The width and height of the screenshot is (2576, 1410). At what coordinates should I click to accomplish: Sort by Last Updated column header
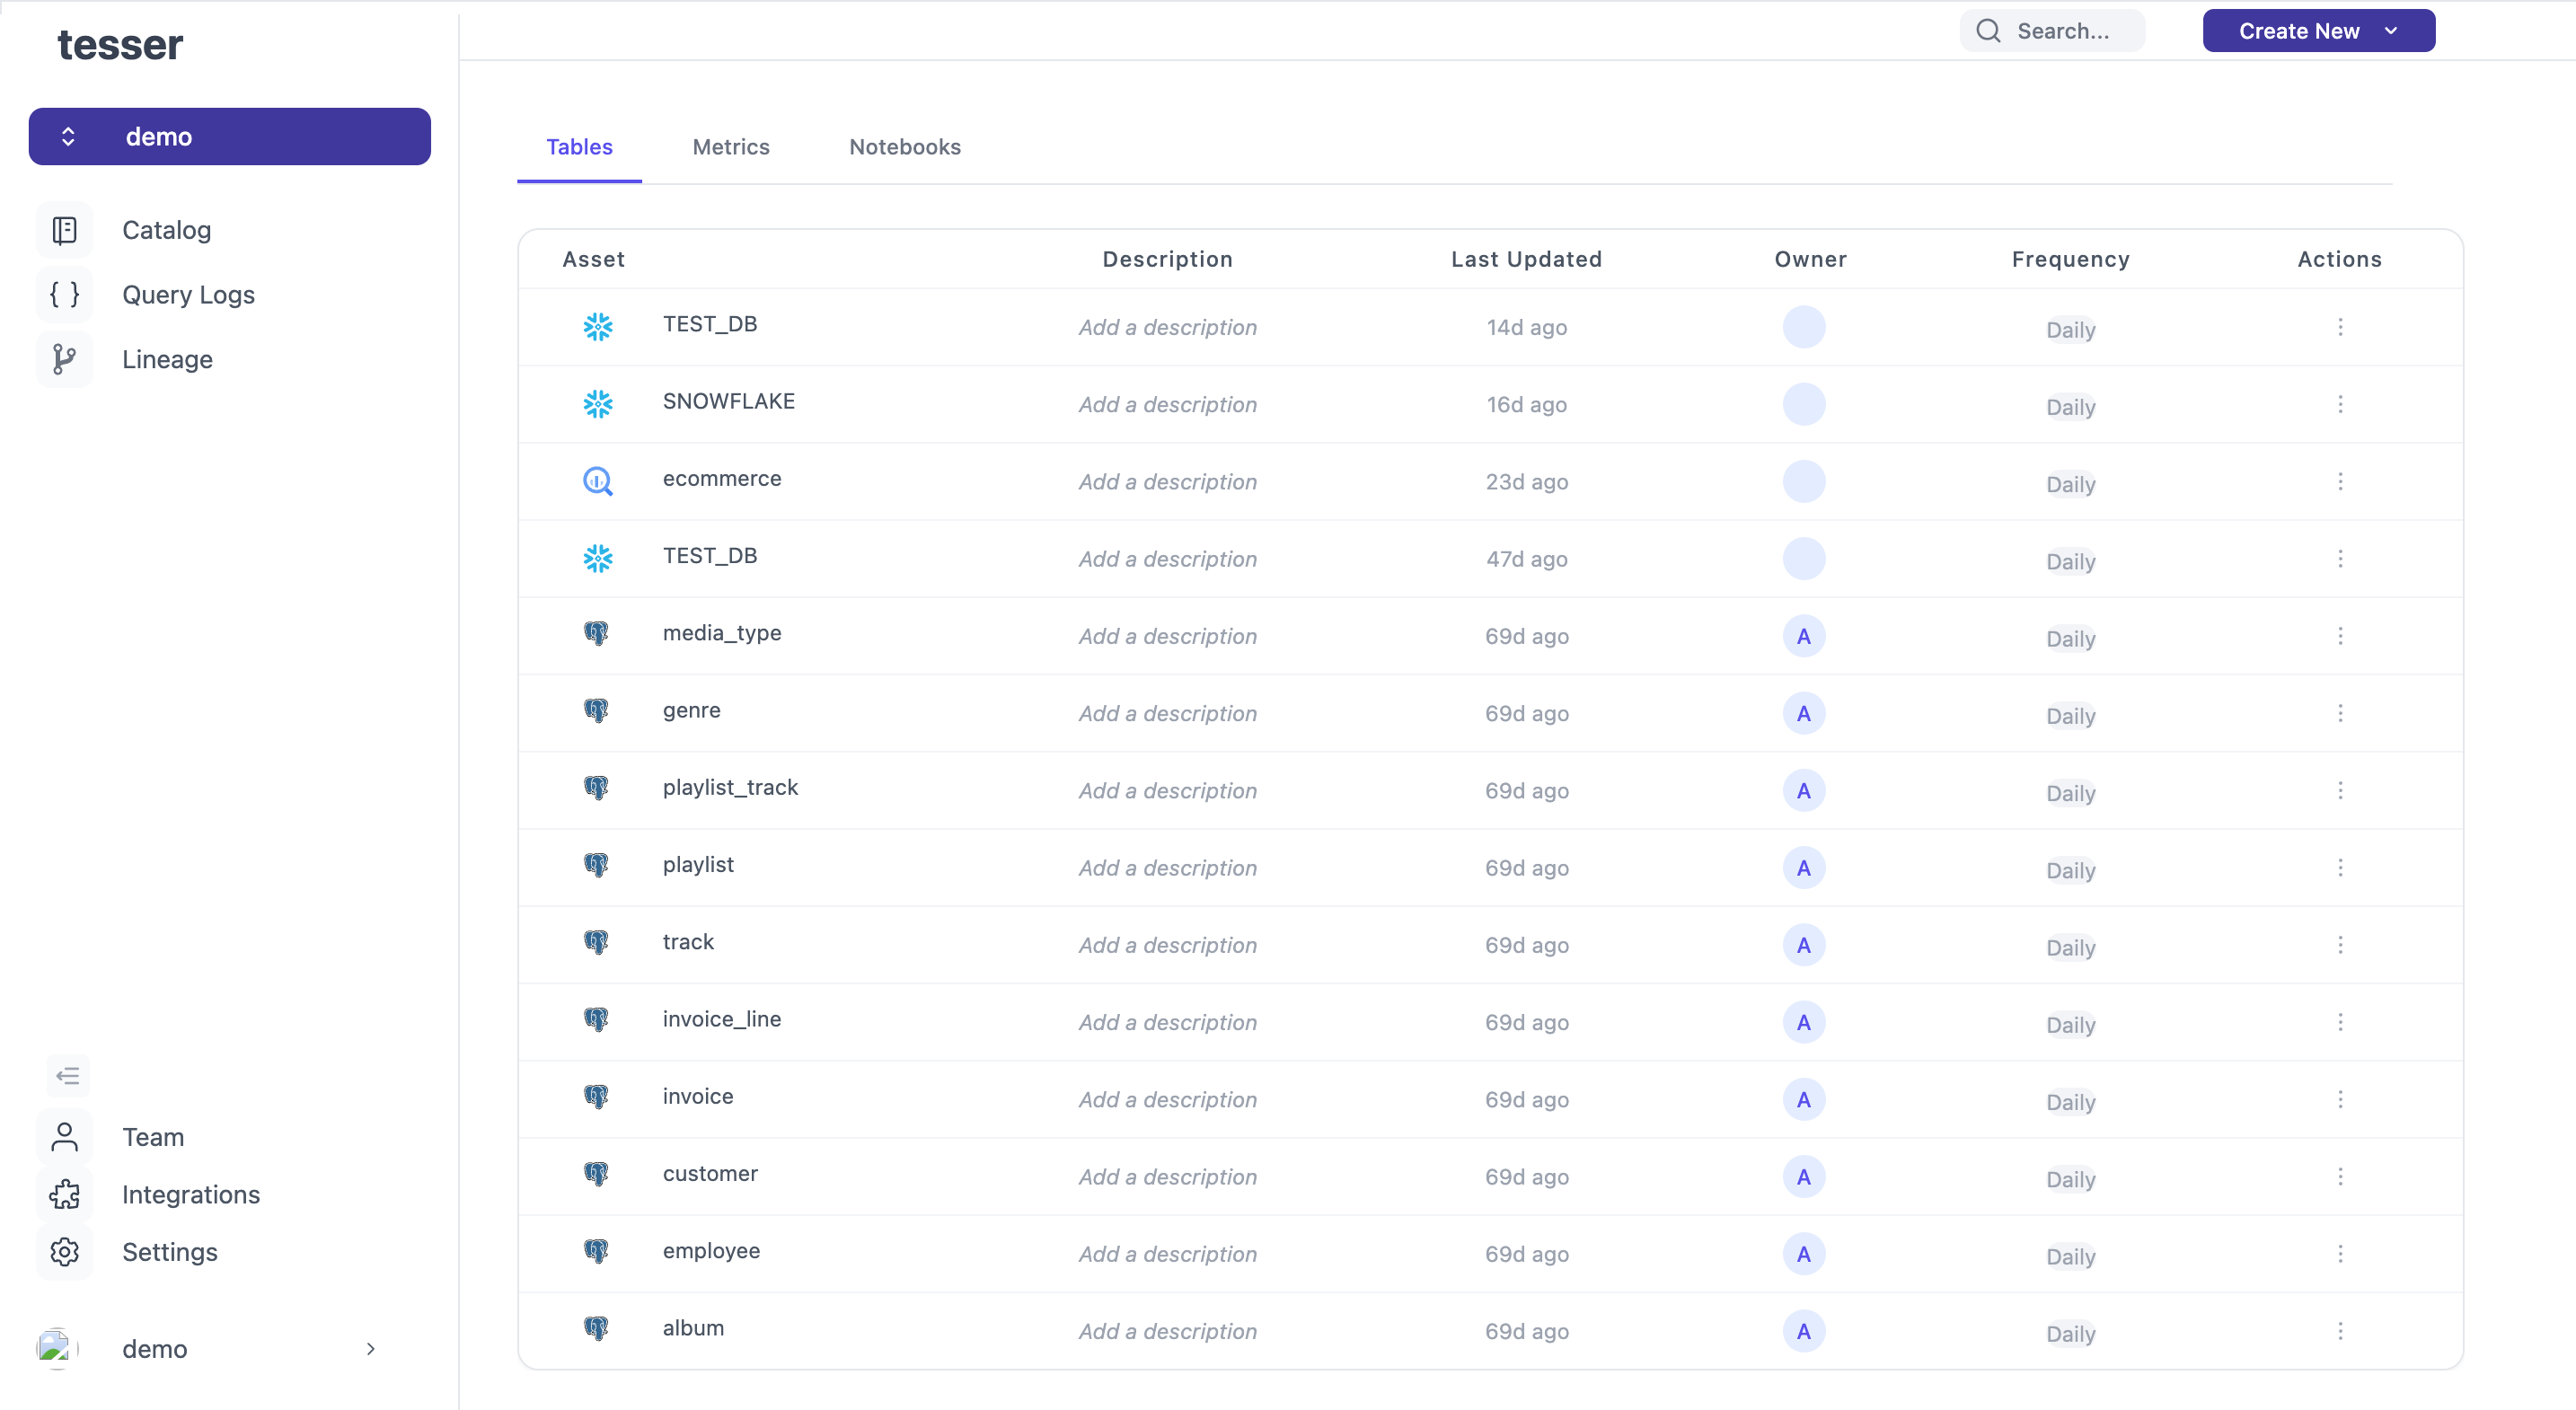coord(1526,259)
